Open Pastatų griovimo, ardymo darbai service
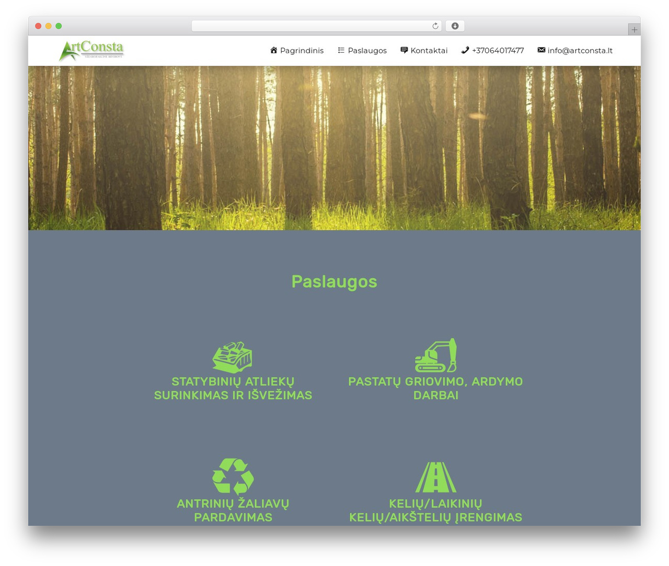Screen dimensions: 669x566 coord(435,388)
